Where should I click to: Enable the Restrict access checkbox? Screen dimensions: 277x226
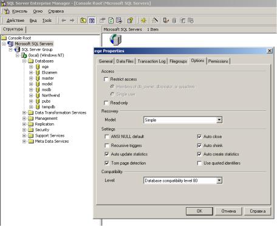coord(106,79)
